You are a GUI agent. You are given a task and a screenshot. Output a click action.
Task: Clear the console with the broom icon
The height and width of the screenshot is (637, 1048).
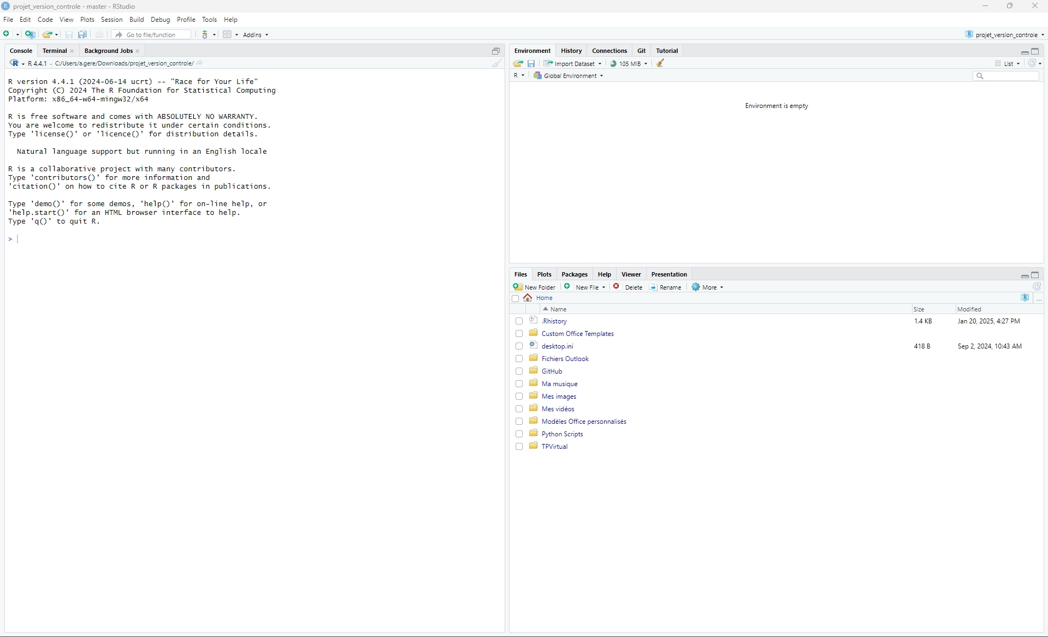(496, 63)
